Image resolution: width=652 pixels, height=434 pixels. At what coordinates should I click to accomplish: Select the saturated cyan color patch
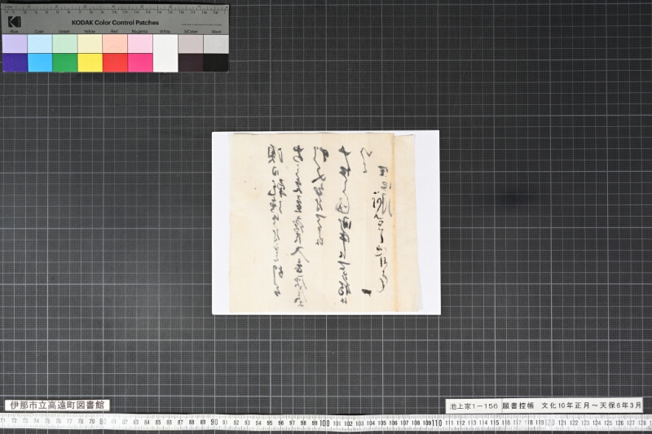click(x=40, y=63)
